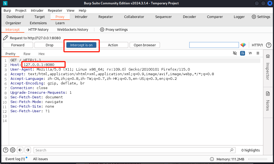Open the Help menu
The image size is (274, 164).
click(x=82, y=10)
